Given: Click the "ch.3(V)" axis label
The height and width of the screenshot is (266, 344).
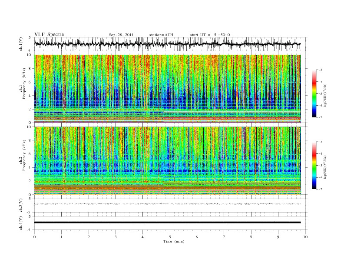Looking at the screenshot, I should pos(21,206).
